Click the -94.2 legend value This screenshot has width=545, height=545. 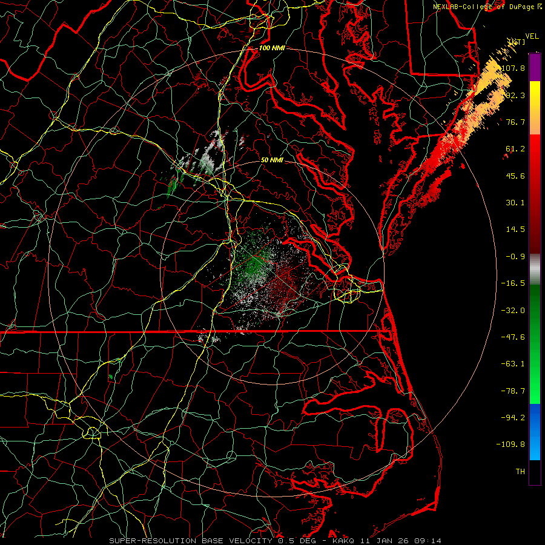click(513, 418)
